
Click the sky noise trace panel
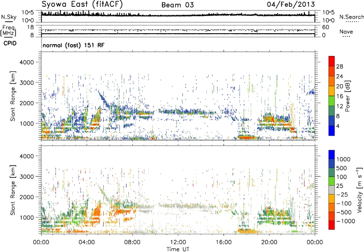178,16
